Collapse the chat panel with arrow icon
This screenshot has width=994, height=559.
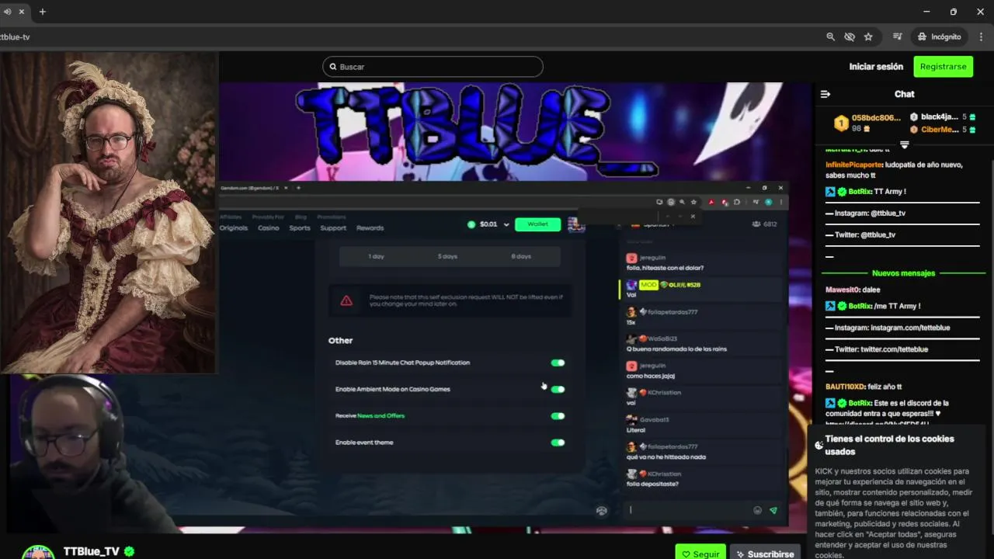[x=825, y=94]
